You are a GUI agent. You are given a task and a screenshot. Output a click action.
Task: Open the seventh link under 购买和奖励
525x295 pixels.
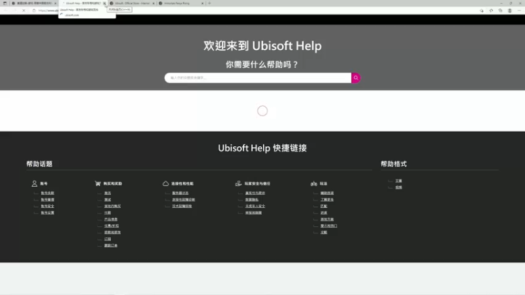(112, 232)
